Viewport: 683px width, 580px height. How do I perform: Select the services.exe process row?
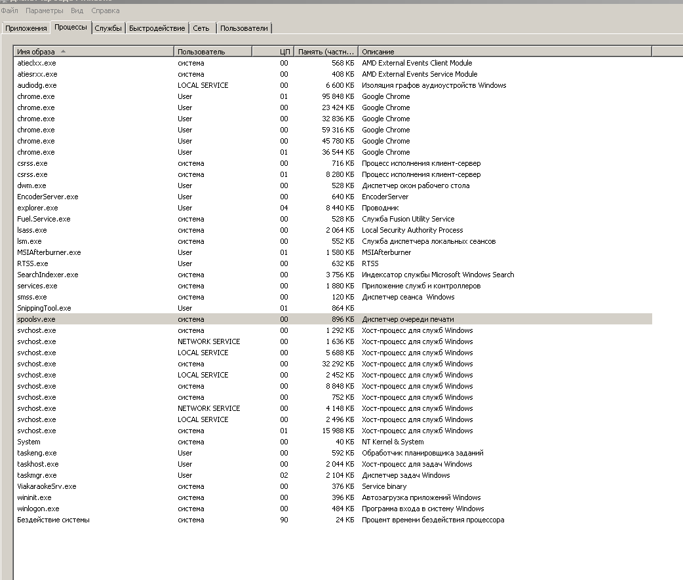tap(334, 286)
